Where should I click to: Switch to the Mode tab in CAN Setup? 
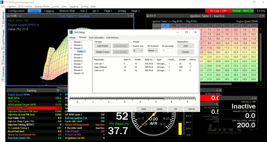[x=72, y=38]
